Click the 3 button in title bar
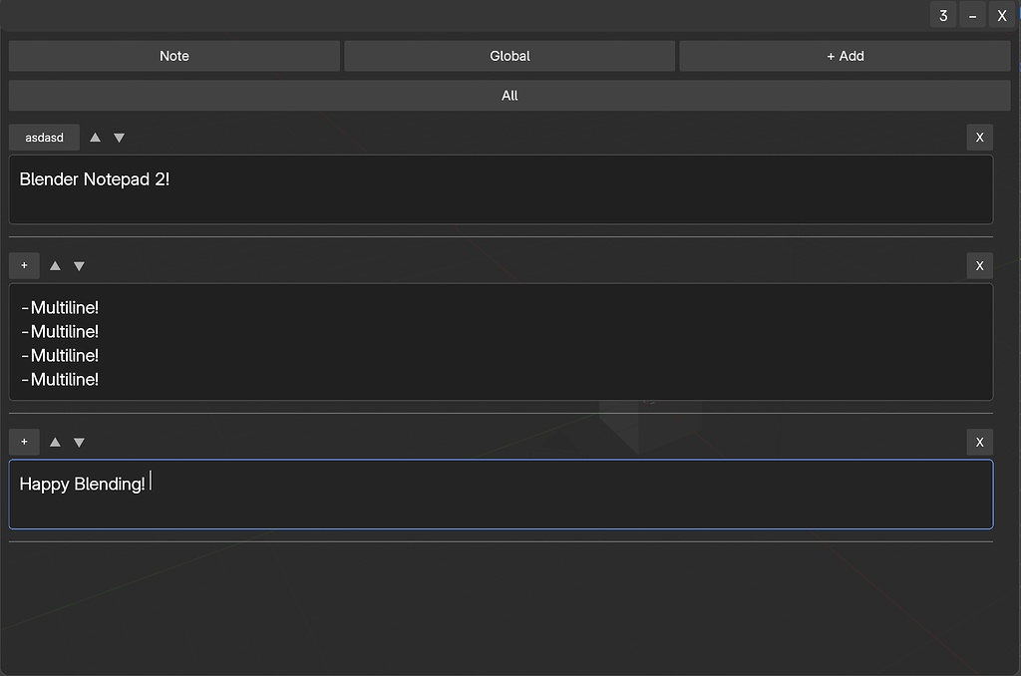The height and width of the screenshot is (676, 1021). pos(943,16)
